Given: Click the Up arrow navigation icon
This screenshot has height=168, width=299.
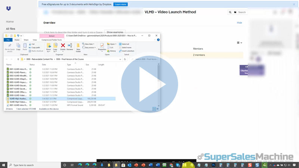Looking at the screenshot, I should click(x=18, y=59).
